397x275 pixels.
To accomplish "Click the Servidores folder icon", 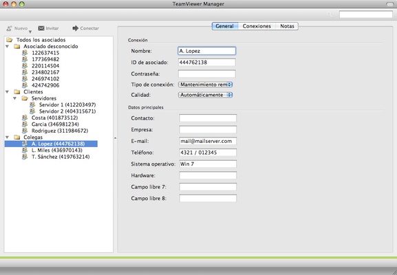I will 25,98.
